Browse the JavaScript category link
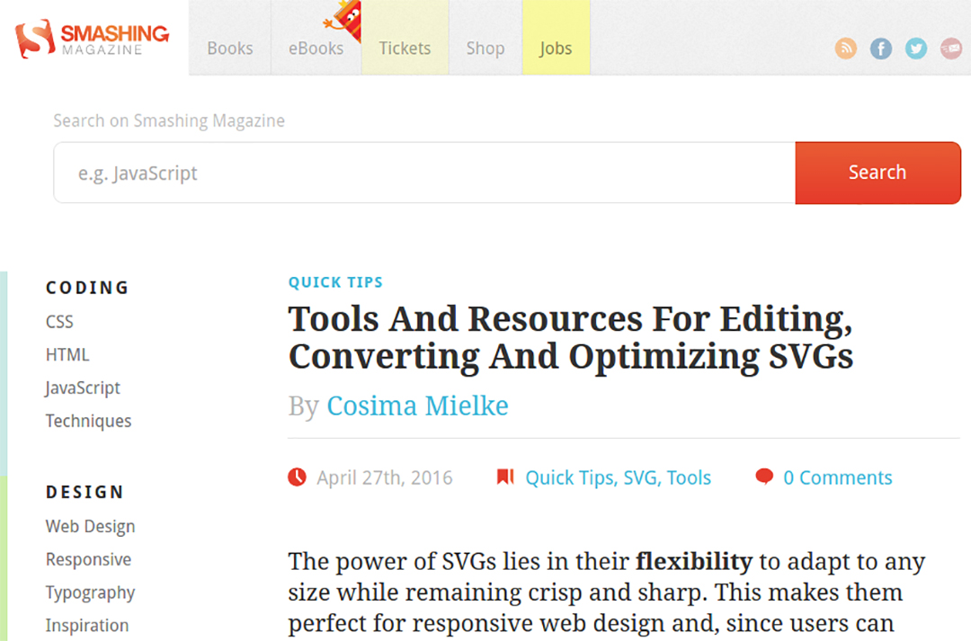 point(83,388)
